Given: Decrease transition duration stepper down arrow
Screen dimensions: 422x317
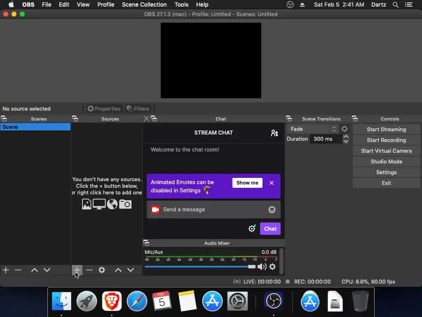Looking at the screenshot, I should coord(346,141).
